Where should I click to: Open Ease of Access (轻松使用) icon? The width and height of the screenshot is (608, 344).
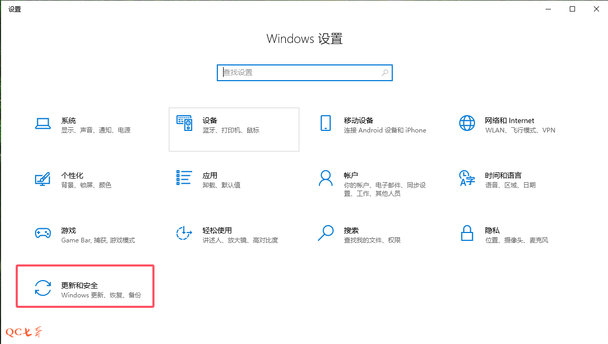point(184,233)
